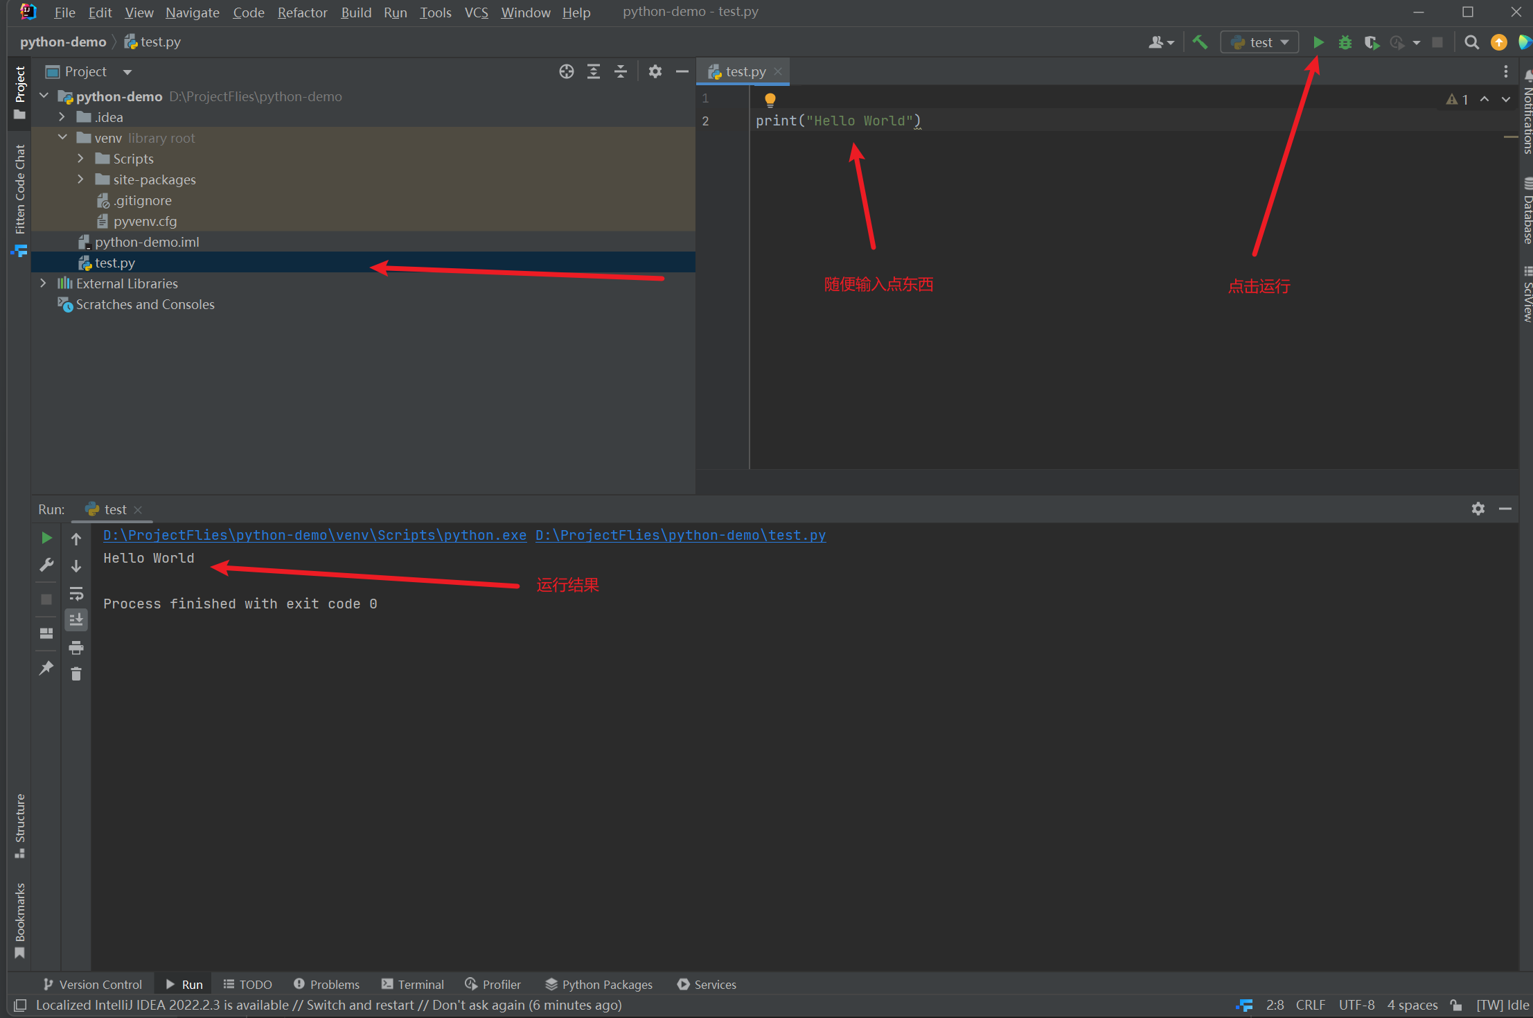Image resolution: width=1533 pixels, height=1018 pixels.
Task: Pin the Run tab using the pin icon
Action: pos(46,667)
